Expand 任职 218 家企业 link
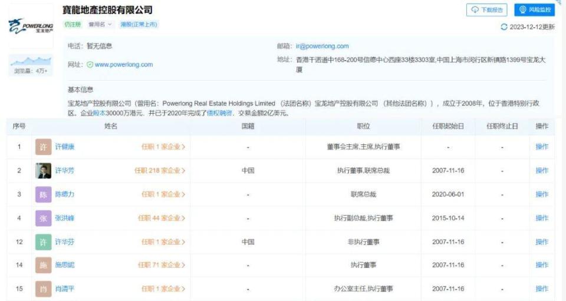566x301 pixels. coord(160,170)
